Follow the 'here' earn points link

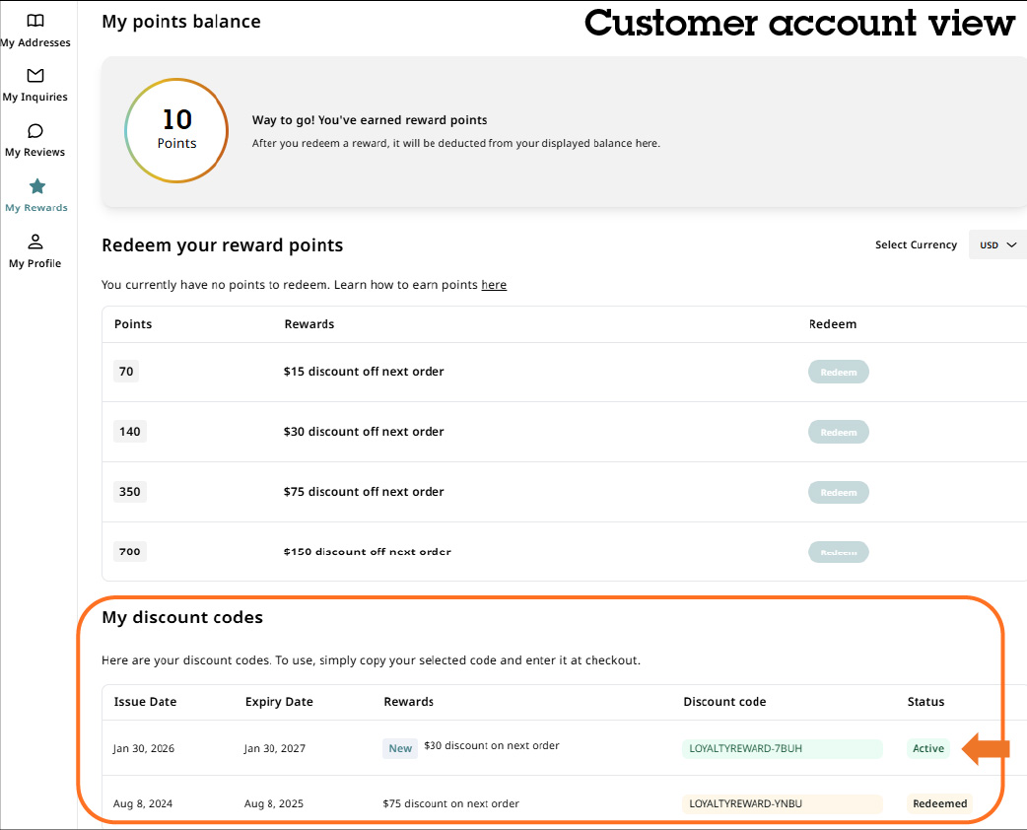[x=494, y=285]
